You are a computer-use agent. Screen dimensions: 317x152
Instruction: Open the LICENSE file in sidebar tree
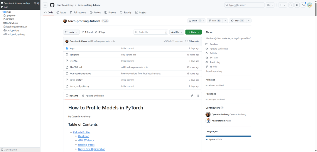[x=10, y=19]
